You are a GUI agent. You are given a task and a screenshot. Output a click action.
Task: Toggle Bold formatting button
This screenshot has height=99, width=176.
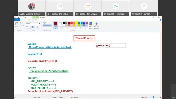click(x=32, y=27)
